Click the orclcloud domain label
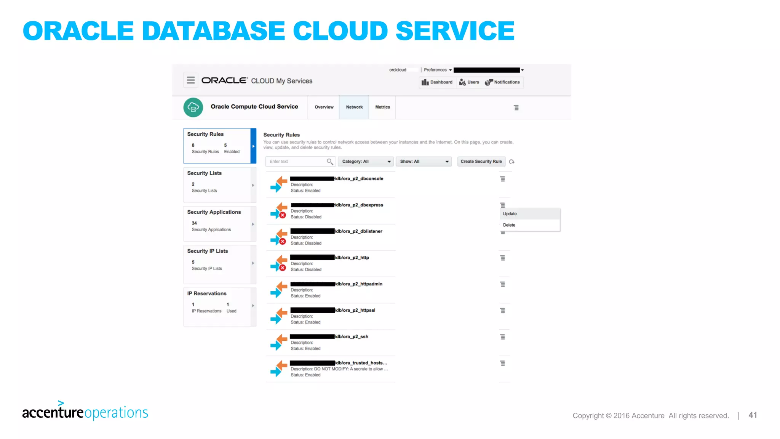 [x=398, y=70]
